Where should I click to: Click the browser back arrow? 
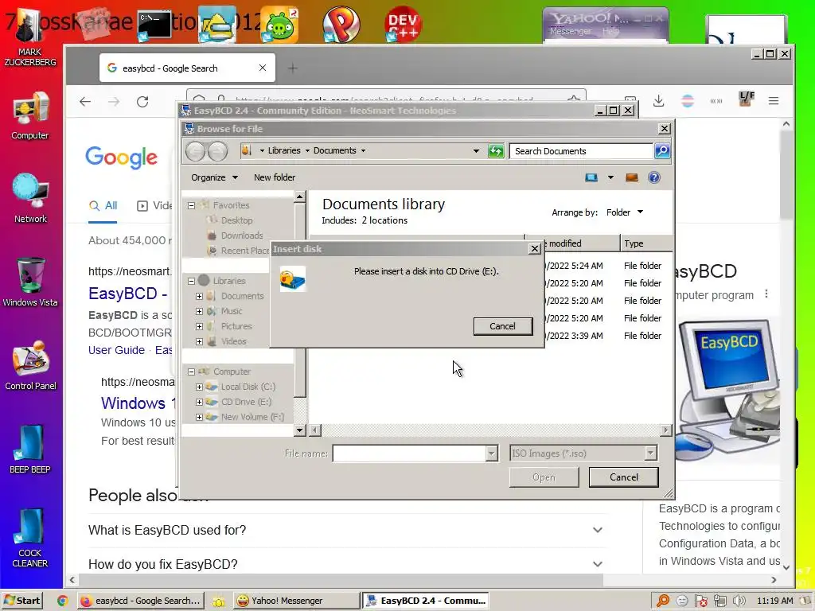tap(85, 101)
